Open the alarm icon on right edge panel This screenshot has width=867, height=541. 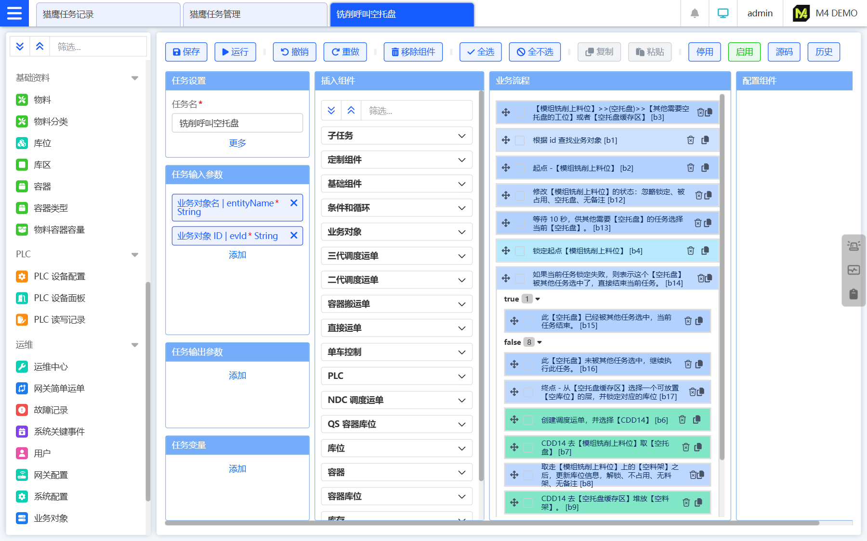pos(854,246)
